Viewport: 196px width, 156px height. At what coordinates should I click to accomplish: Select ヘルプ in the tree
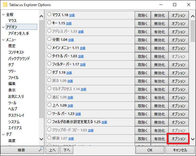(13, 109)
